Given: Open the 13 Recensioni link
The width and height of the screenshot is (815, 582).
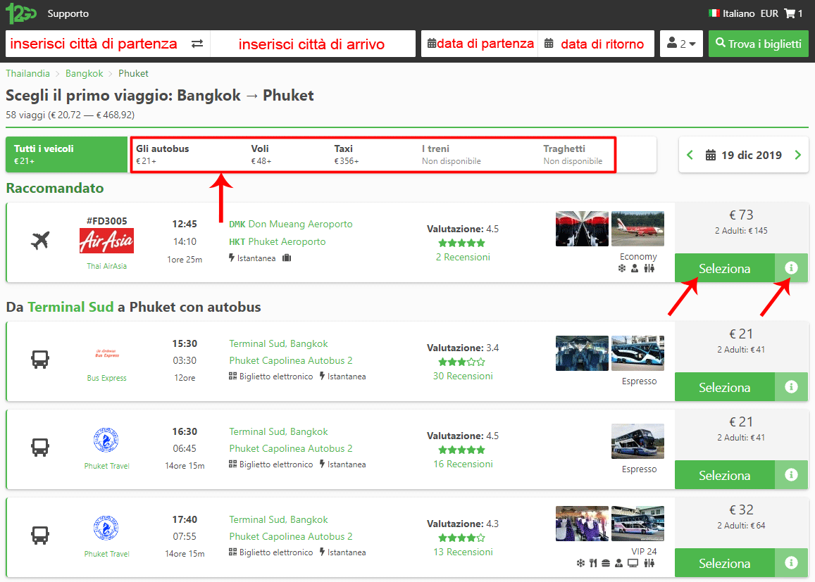Looking at the screenshot, I should [x=463, y=552].
